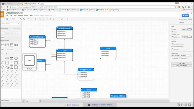194x109 pixels.
Task: Select the double-bordered square entity shape
Action: 16,63
